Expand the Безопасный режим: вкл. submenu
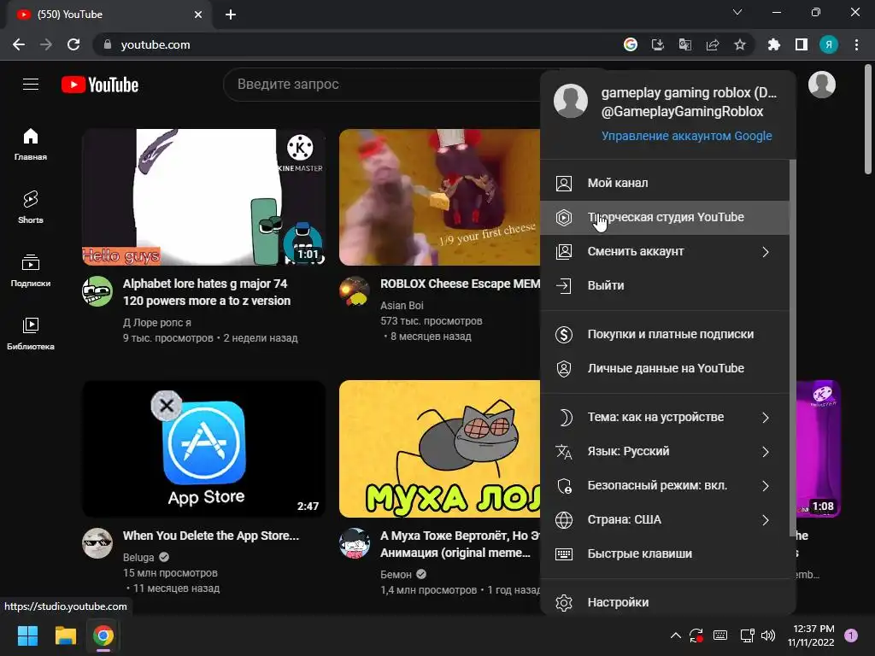This screenshot has width=875, height=656. click(766, 486)
